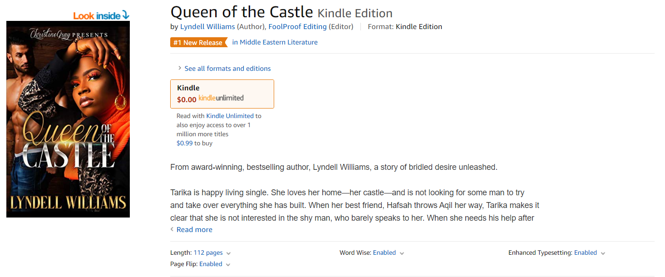The width and height of the screenshot is (665, 277).
Task: Expand the Enhanced Typesetting dropdown arrow
Action: pos(603,253)
